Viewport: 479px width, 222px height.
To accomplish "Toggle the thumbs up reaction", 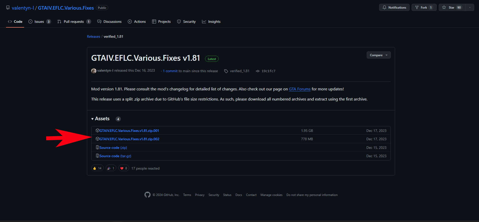I will coord(97,168).
